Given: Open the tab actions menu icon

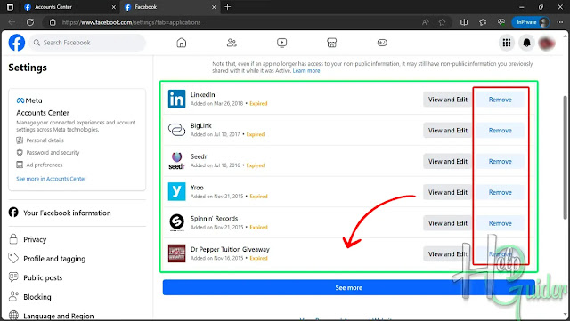Looking at the screenshot, I should [x=10, y=7].
